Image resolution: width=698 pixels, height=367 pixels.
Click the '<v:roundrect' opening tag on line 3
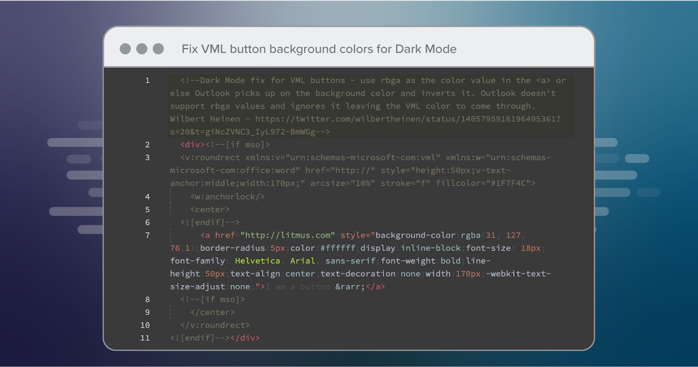point(210,157)
